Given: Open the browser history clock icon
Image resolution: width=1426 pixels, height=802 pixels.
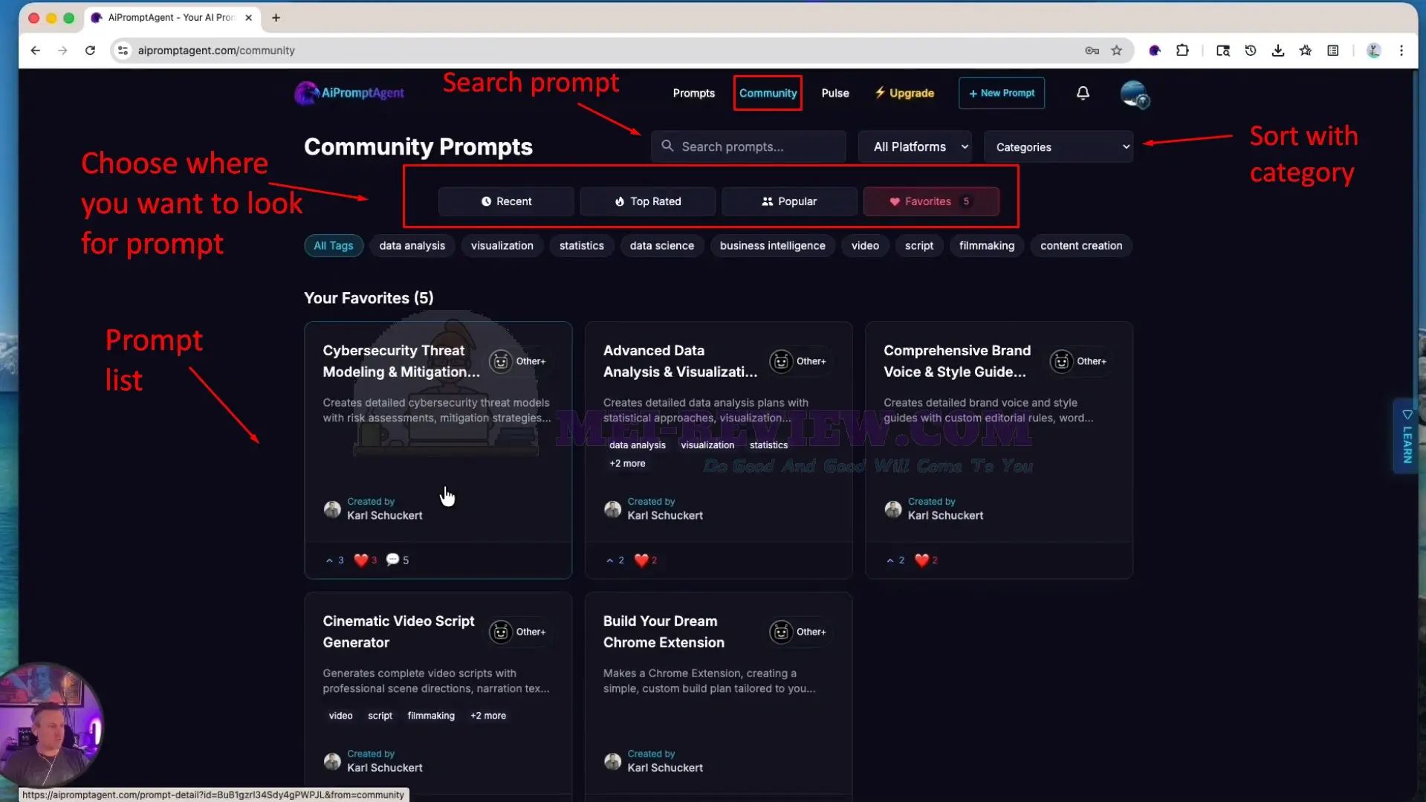Looking at the screenshot, I should coord(1251,51).
